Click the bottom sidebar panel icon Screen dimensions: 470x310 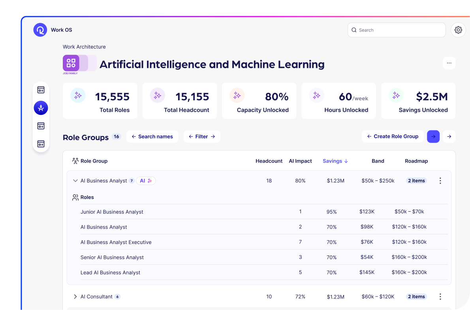point(41,144)
